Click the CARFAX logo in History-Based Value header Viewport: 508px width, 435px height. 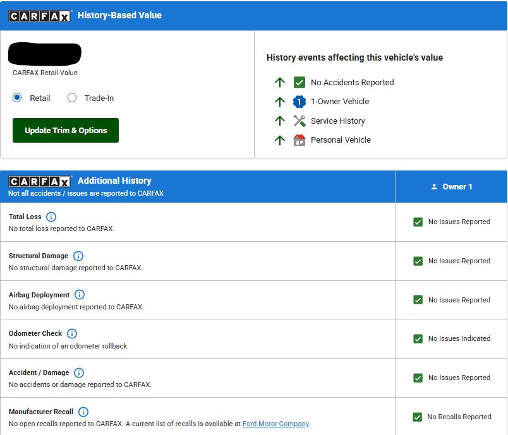40,16
